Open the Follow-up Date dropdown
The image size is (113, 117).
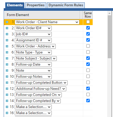pyautogui.click(x=33, y=65)
